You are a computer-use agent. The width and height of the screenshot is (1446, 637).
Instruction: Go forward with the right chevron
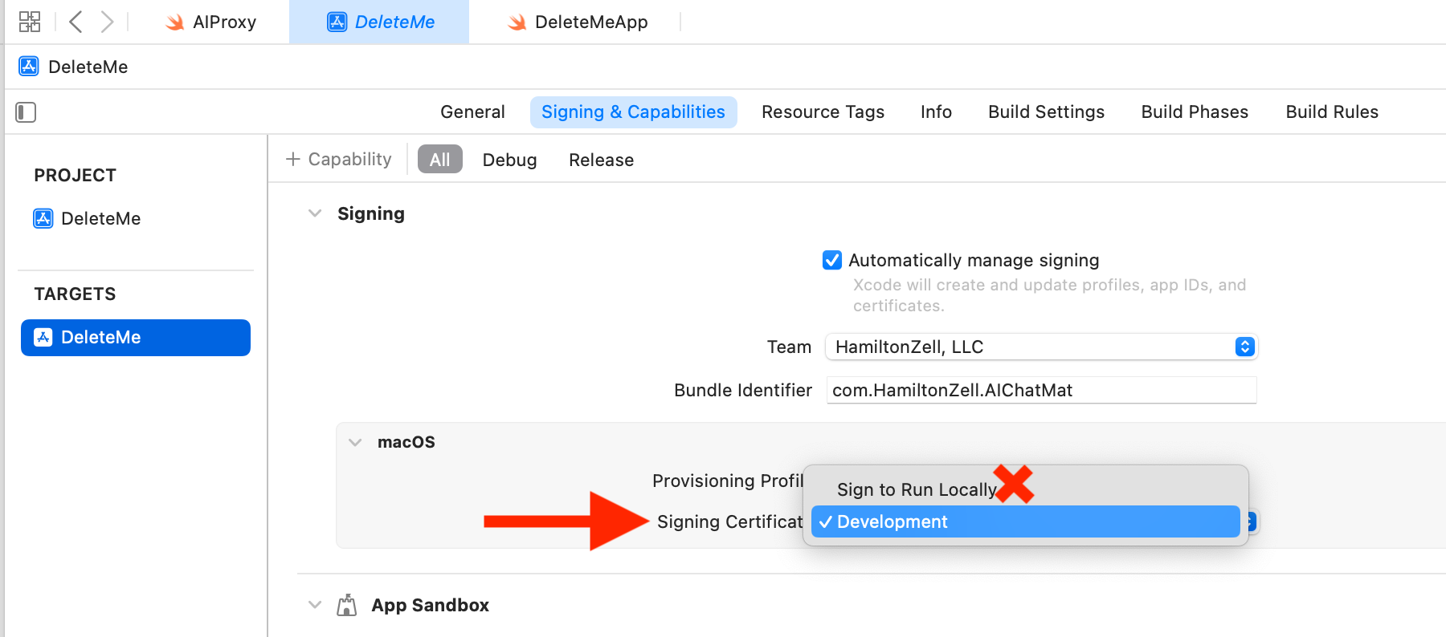point(106,22)
